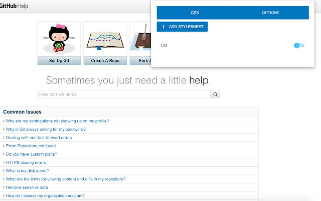
Task: Click the plus icon on ADD STYLESHEET
Action: pyautogui.click(x=164, y=27)
